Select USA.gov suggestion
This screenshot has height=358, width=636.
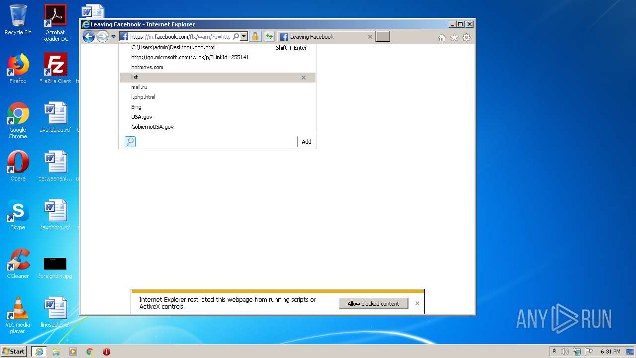click(218, 117)
